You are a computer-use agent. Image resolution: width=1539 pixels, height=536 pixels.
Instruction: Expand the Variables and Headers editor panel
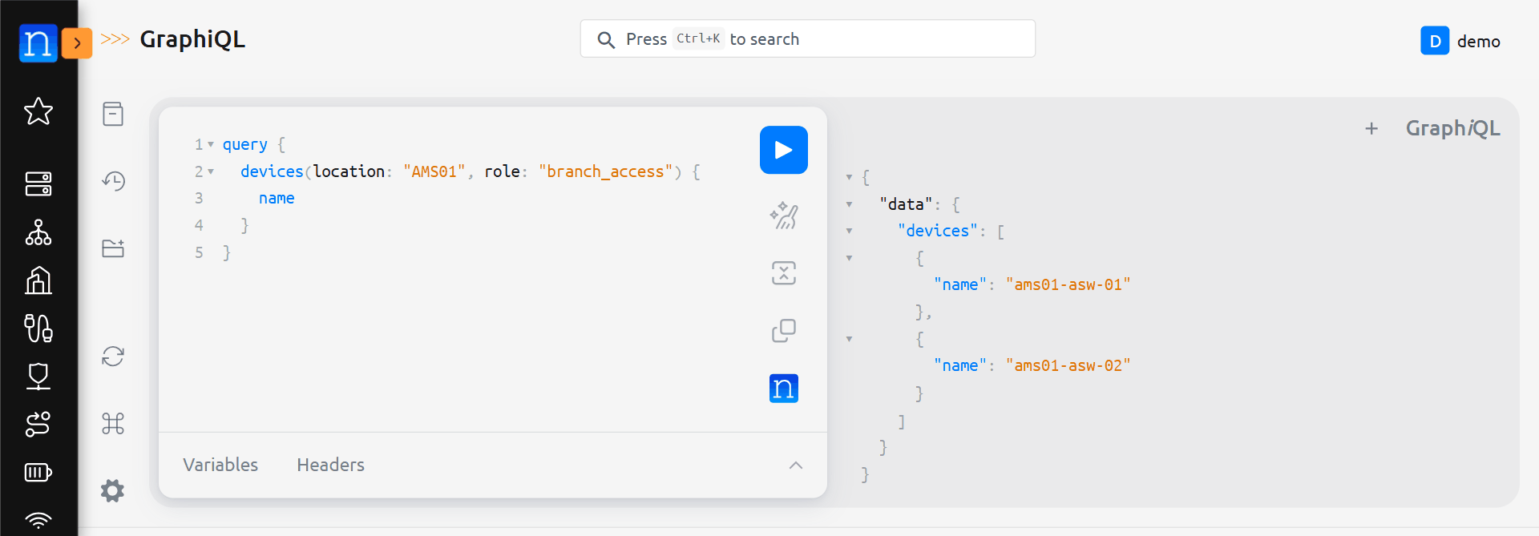pyautogui.click(x=795, y=465)
